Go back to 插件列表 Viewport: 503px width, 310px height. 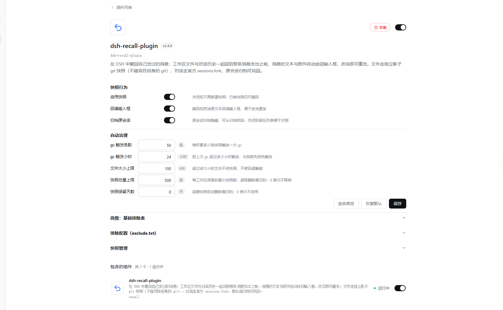coord(124,7)
